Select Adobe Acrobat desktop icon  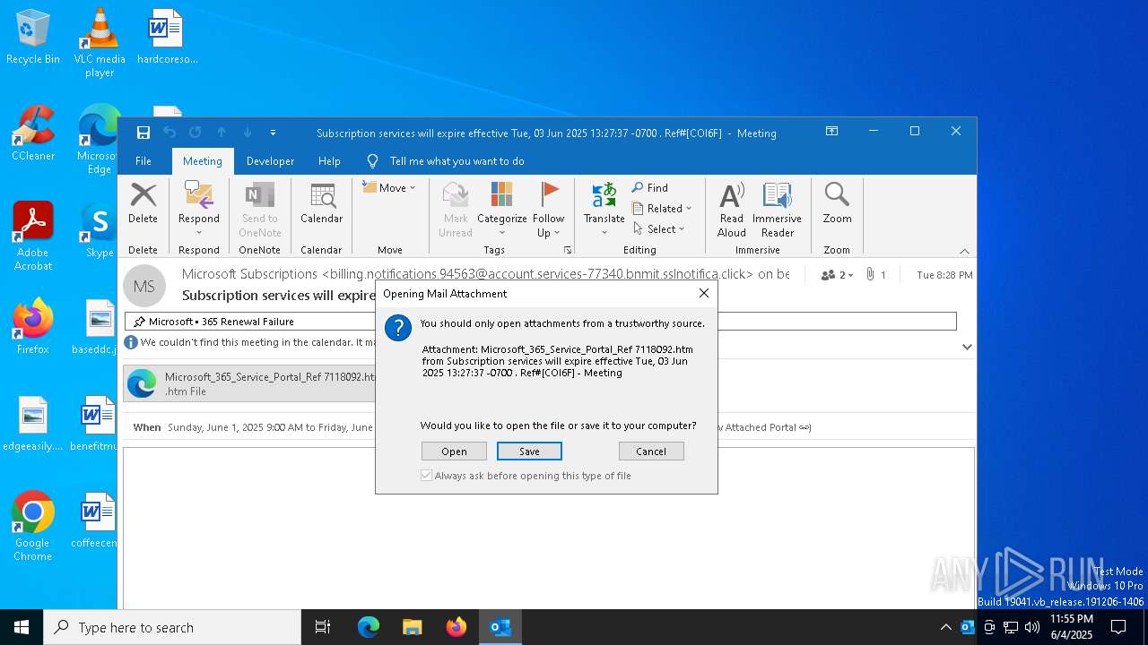click(33, 236)
